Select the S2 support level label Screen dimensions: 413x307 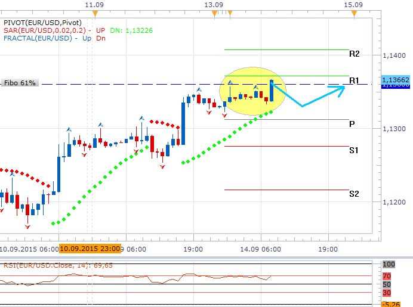click(354, 194)
